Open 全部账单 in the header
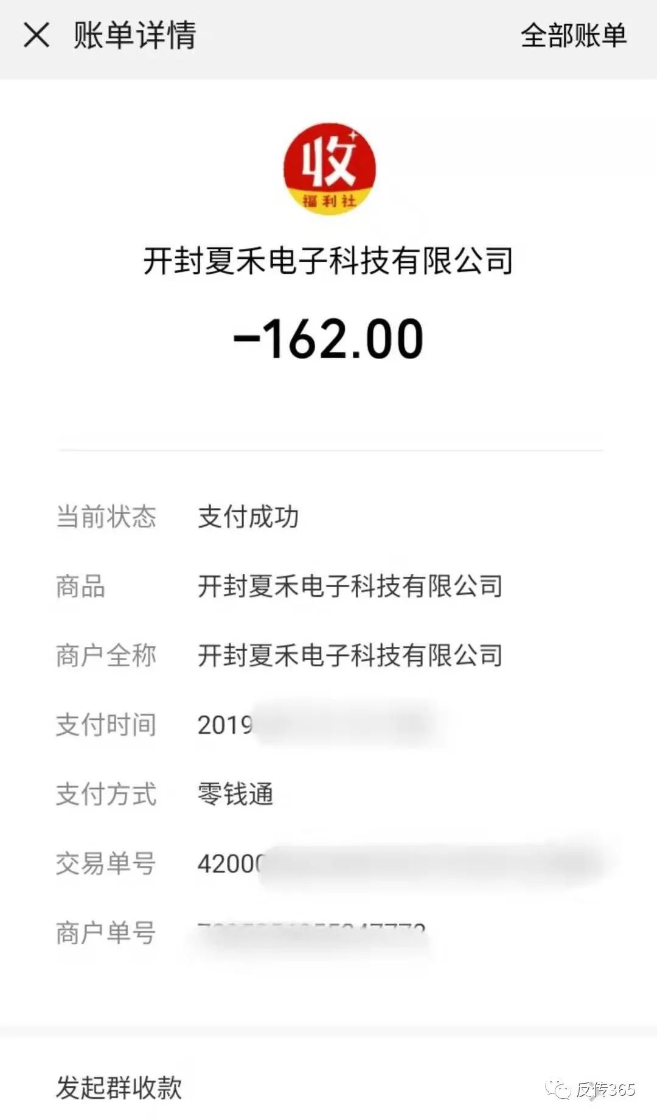This screenshot has height=1119, width=657. 573,35
